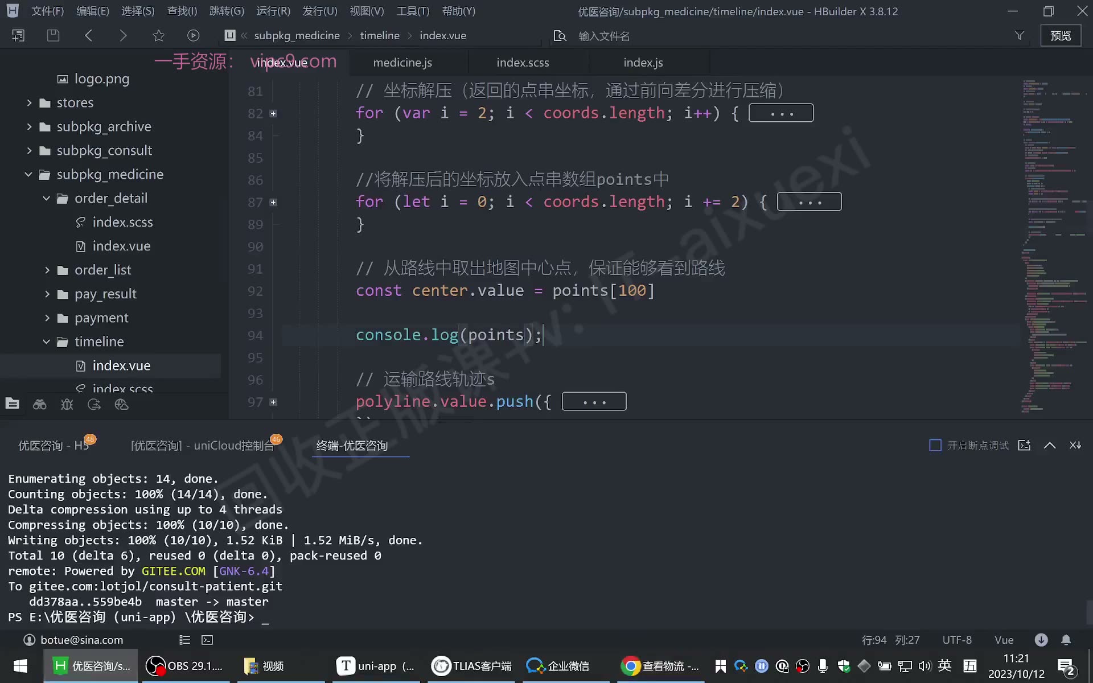The image size is (1093, 683).
Task: Expand the subpkg_archive folder
Action: [29, 126]
